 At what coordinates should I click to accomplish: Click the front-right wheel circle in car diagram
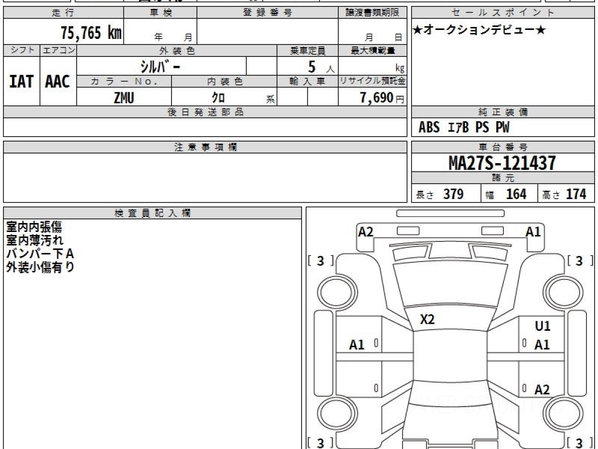point(560,290)
